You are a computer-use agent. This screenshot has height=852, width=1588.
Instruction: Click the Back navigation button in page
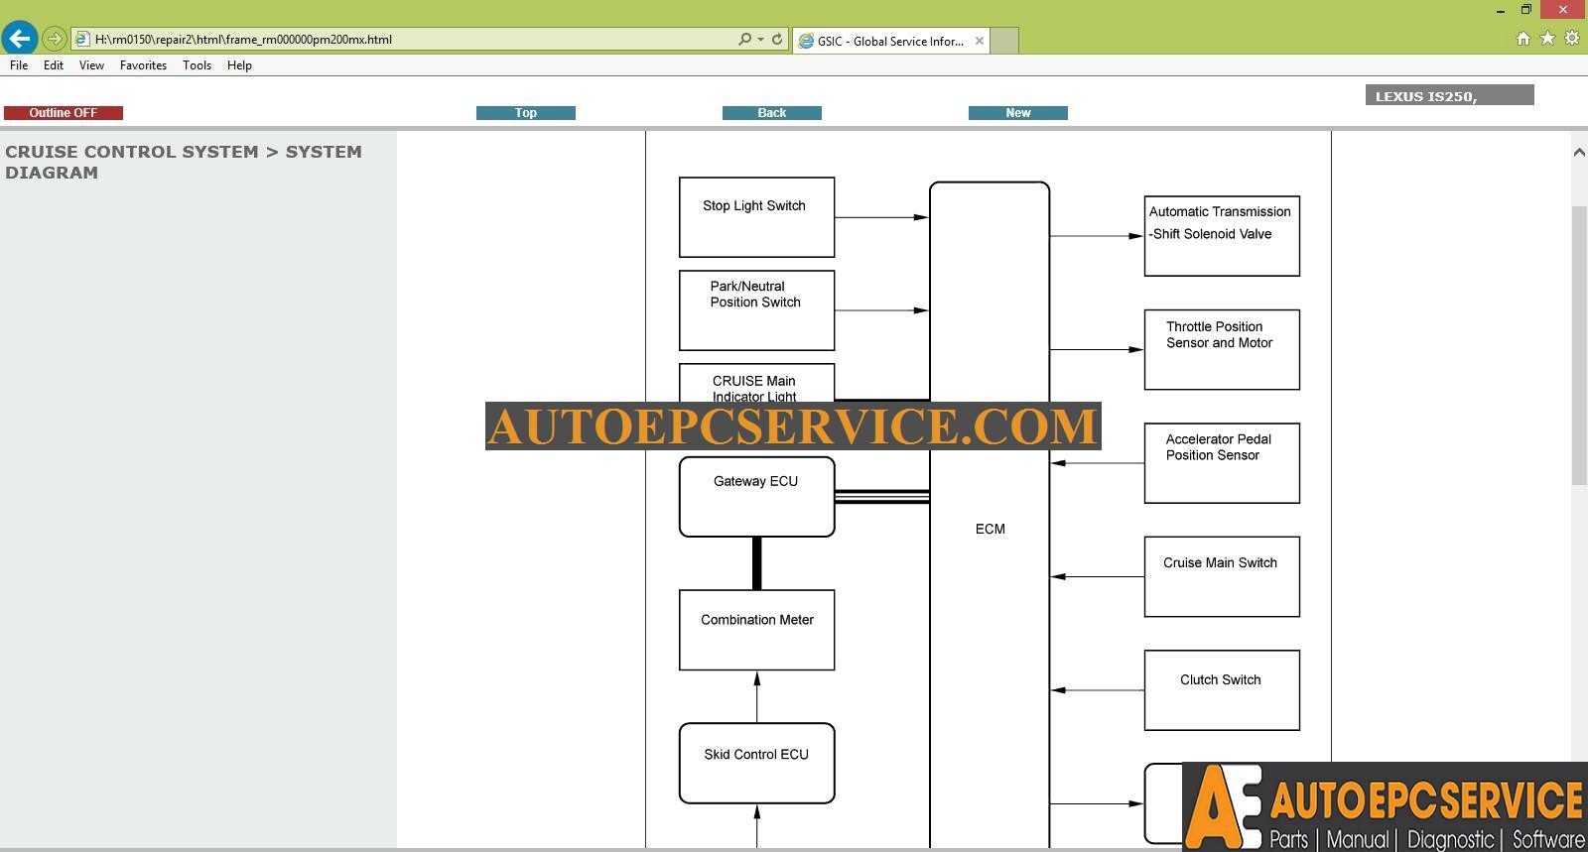pyautogui.click(x=772, y=113)
